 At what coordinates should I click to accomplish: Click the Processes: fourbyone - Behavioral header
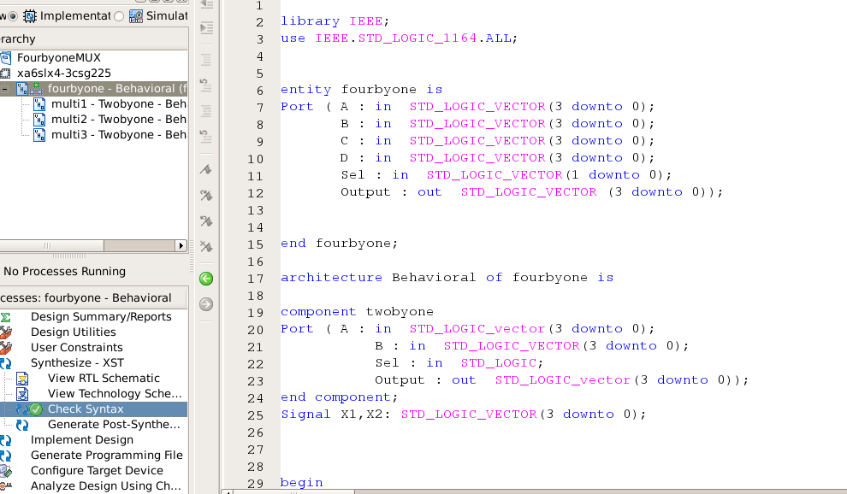(93, 298)
